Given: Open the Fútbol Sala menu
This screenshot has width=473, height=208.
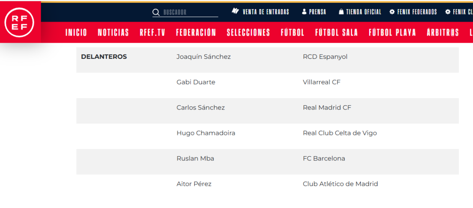Looking at the screenshot, I should 337,33.
